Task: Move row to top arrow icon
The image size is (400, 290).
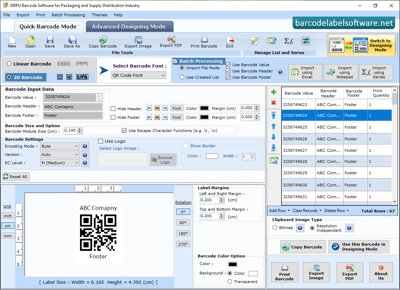Action: click(x=274, y=115)
